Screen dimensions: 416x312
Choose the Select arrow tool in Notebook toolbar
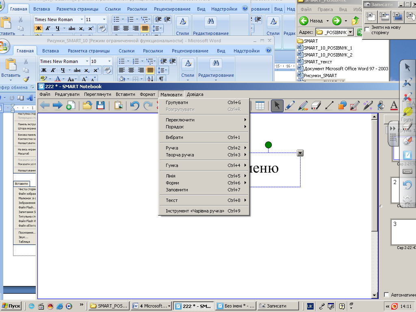pos(277,106)
